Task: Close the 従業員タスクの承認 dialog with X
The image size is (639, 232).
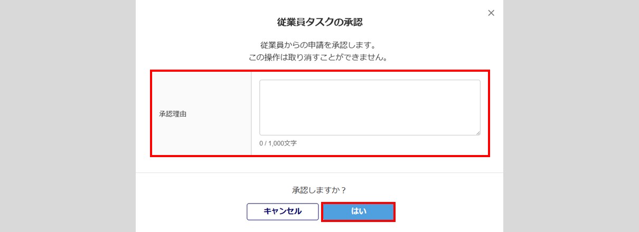Action: click(491, 13)
